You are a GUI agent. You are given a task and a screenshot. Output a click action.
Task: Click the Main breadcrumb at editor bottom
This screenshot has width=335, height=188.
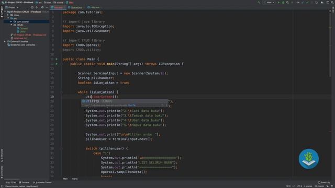pos(65,179)
